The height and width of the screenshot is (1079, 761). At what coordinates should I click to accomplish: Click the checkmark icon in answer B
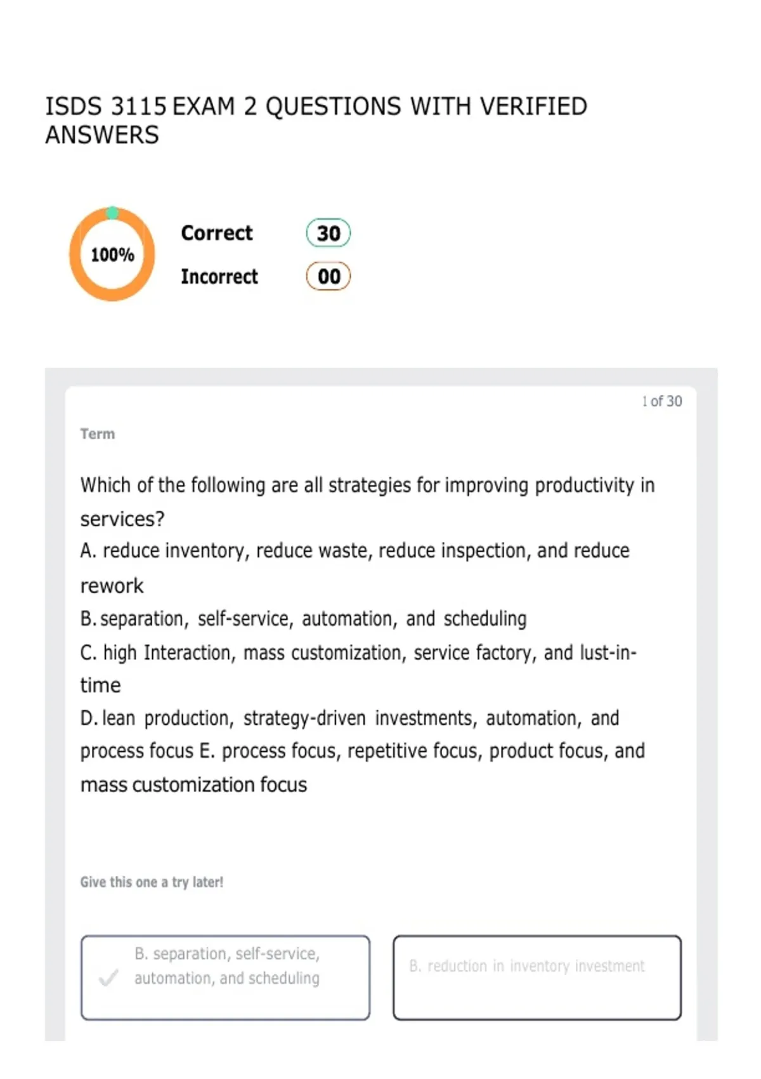pyautogui.click(x=108, y=978)
